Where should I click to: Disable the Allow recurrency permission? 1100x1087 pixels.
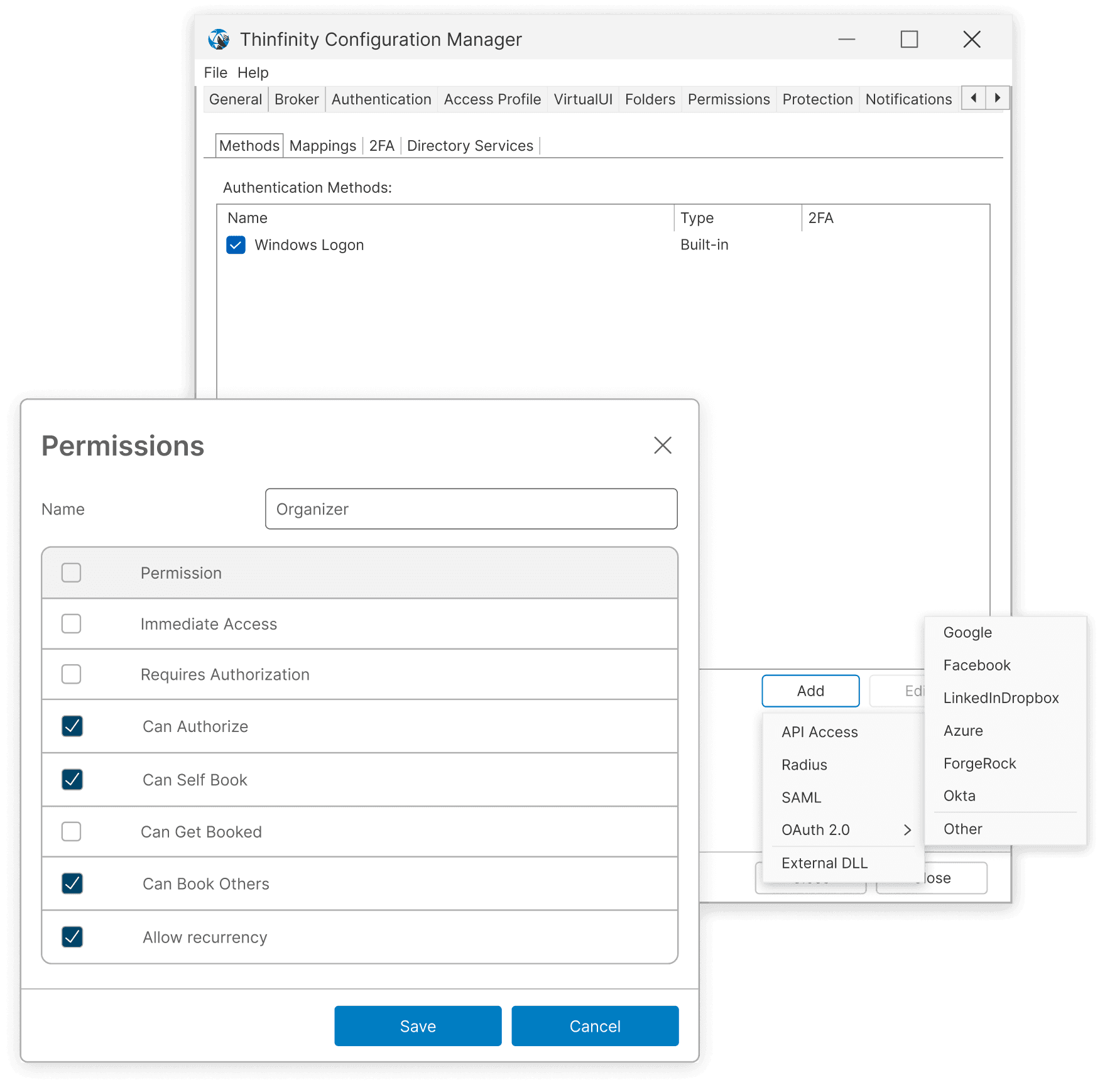tap(72, 937)
